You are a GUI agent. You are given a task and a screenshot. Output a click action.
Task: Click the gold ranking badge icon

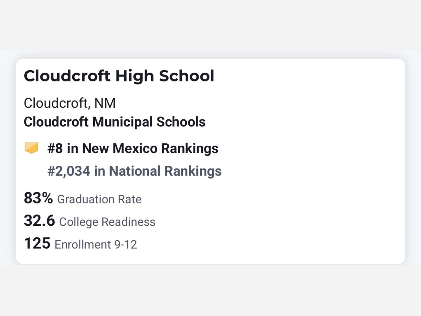pos(31,148)
